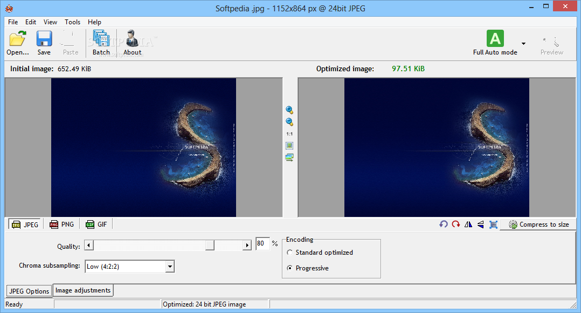Activate Full Auto mode
The width and height of the screenshot is (581, 313).
[495, 43]
